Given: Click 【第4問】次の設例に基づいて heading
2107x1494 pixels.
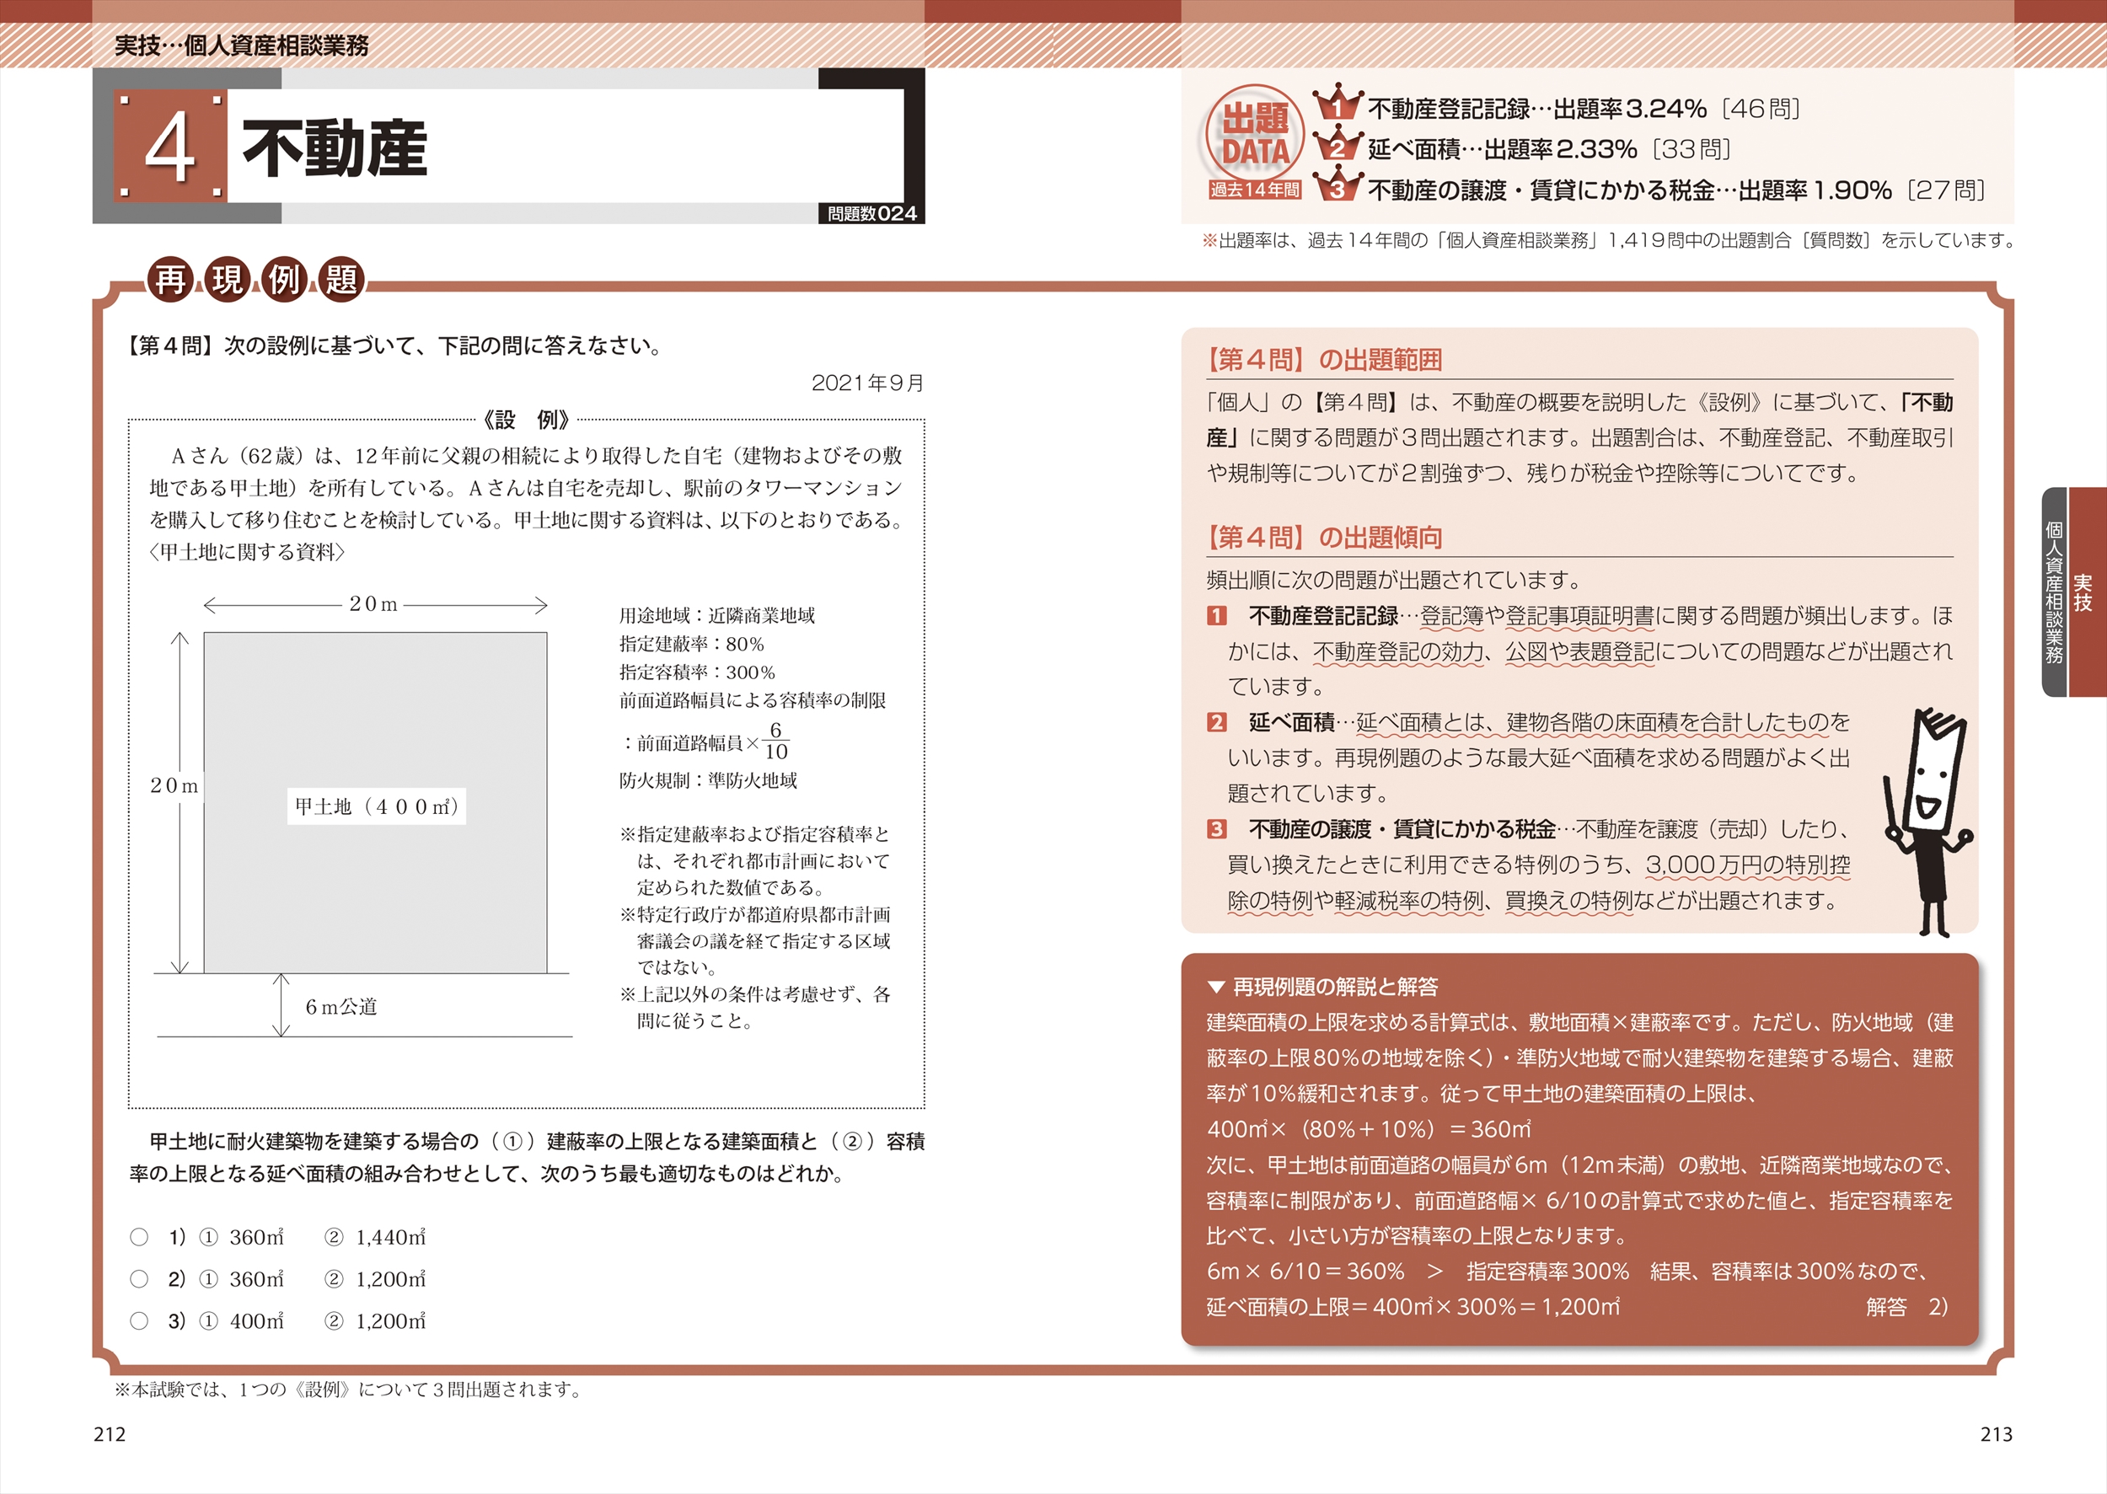Looking at the screenshot, I should pyautogui.click(x=394, y=345).
